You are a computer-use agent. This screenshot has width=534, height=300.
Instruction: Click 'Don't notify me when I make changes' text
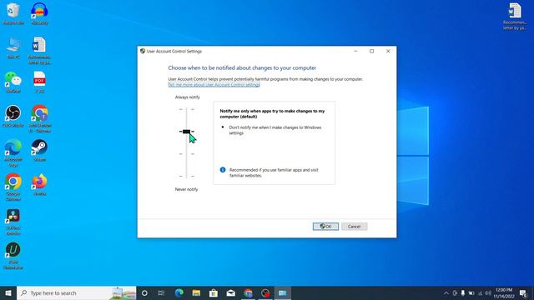tap(275, 130)
